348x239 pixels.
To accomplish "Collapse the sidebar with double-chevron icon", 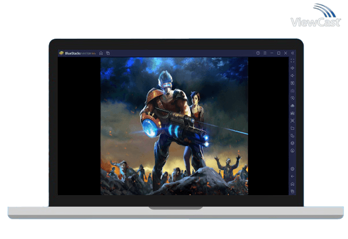I will 293,53.
